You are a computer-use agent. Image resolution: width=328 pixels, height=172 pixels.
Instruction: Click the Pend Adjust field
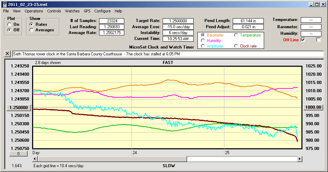[x=248, y=27]
